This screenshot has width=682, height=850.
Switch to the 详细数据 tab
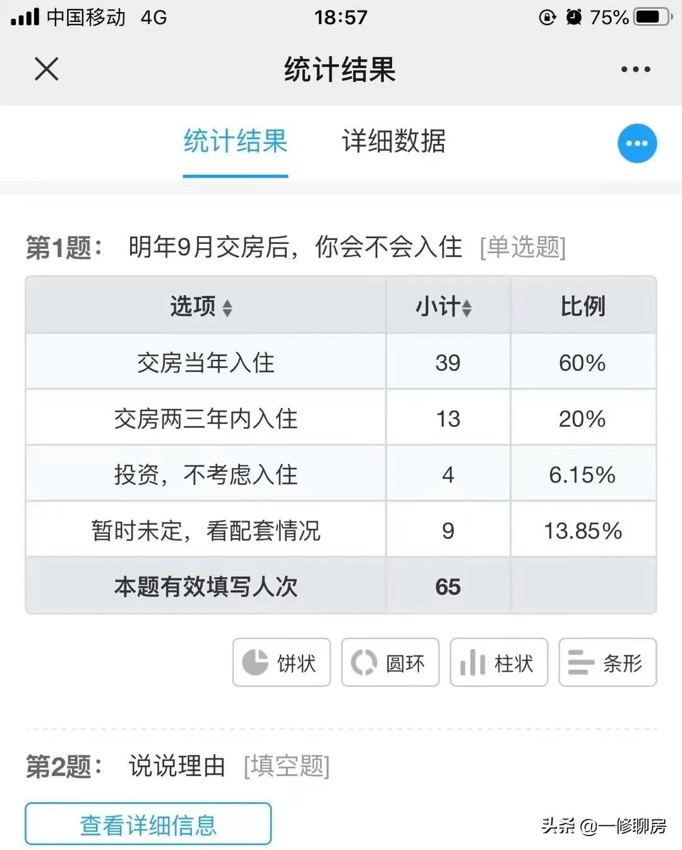[x=393, y=143]
